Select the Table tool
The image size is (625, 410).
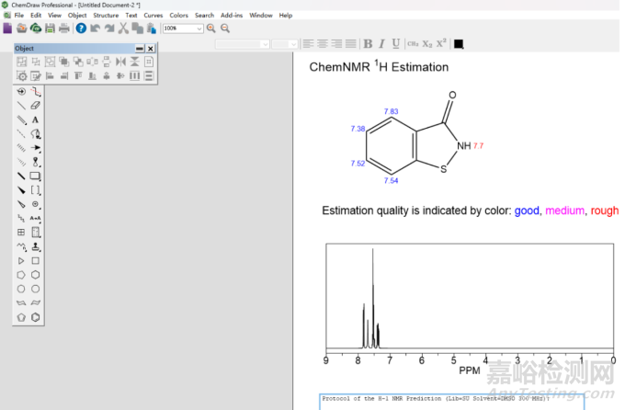click(21, 233)
